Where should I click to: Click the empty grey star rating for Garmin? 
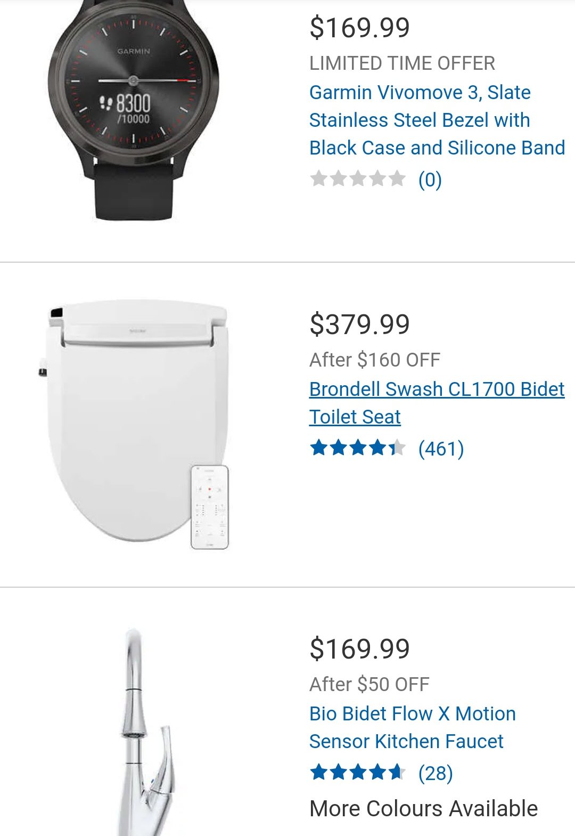tap(358, 178)
